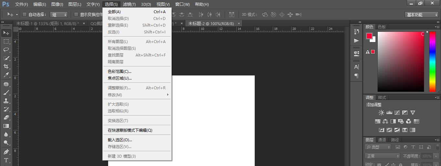Open the History panel icon

(356, 31)
